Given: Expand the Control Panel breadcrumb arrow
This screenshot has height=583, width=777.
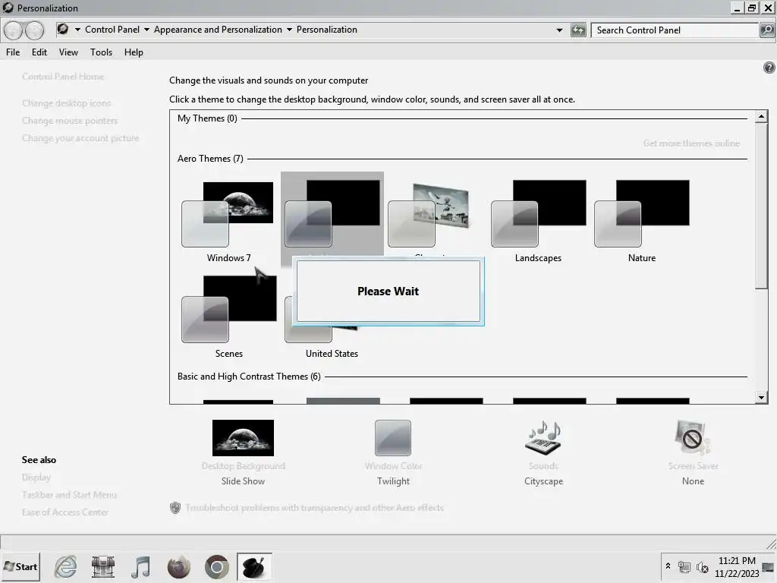Looking at the screenshot, I should [146, 30].
